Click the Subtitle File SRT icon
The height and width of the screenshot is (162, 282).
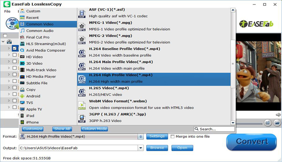[22, 83]
